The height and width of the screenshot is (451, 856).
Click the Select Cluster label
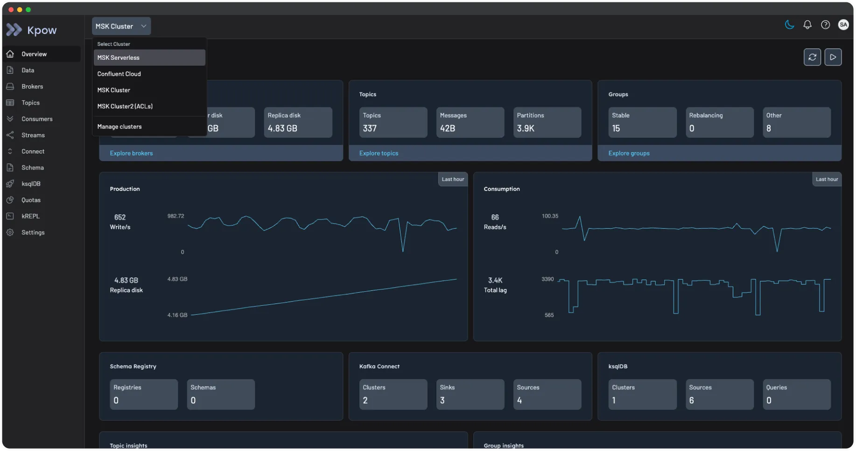pyautogui.click(x=113, y=44)
